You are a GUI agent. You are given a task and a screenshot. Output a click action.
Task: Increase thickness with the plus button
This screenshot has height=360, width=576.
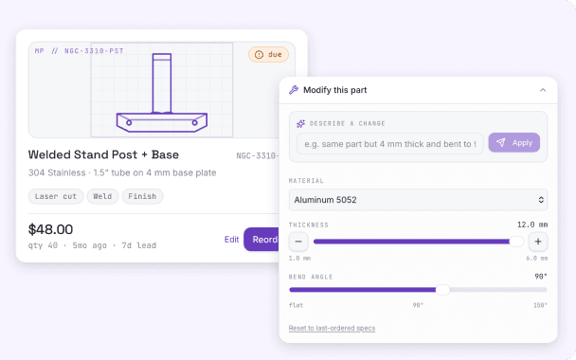pos(538,242)
